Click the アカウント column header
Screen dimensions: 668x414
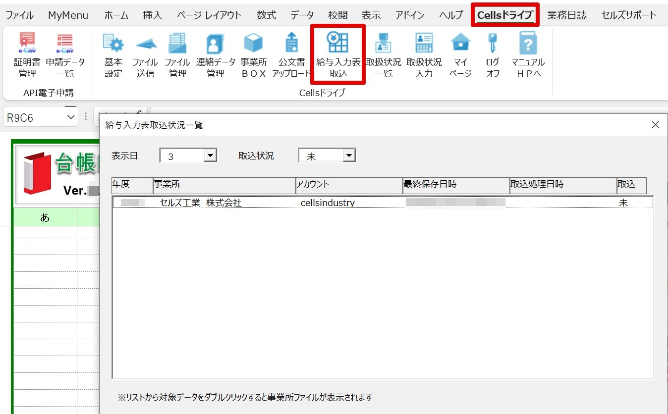349,185
